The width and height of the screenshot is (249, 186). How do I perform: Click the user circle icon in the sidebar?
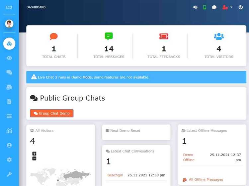point(9,145)
